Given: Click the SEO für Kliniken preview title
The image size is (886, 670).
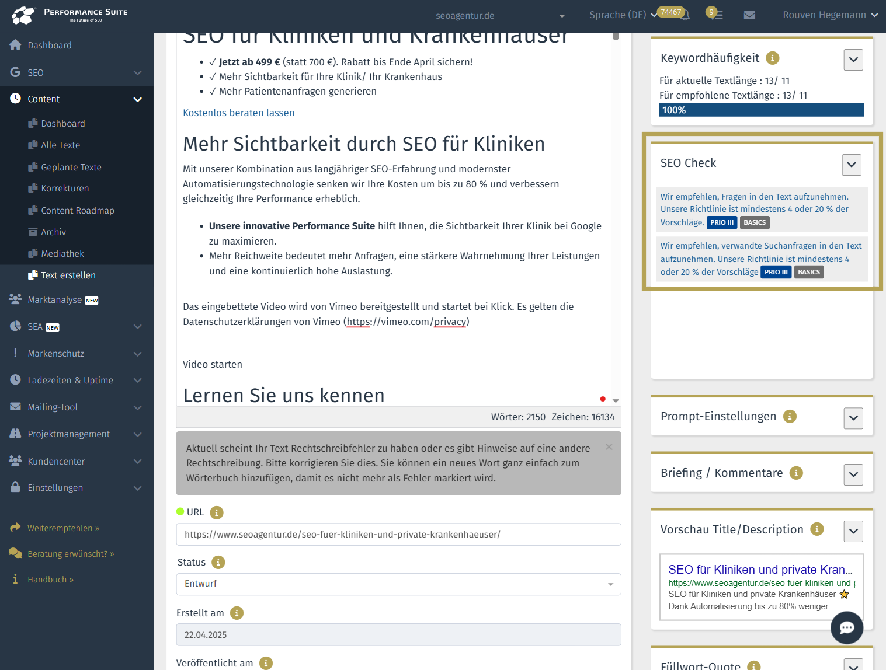Looking at the screenshot, I should pos(760,570).
